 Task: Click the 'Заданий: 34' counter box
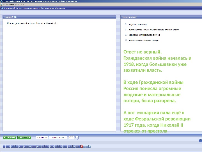point(42,137)
